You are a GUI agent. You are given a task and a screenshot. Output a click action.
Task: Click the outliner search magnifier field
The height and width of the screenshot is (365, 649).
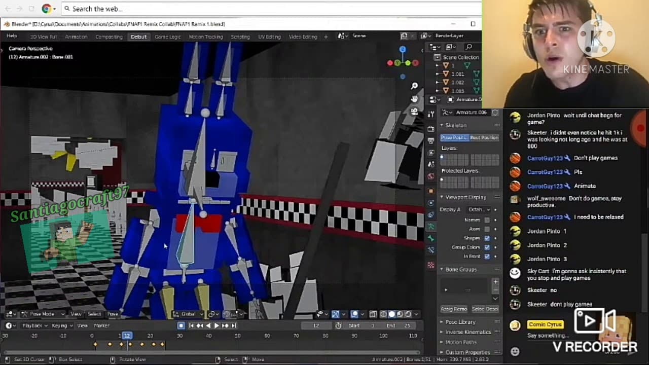[x=470, y=47]
